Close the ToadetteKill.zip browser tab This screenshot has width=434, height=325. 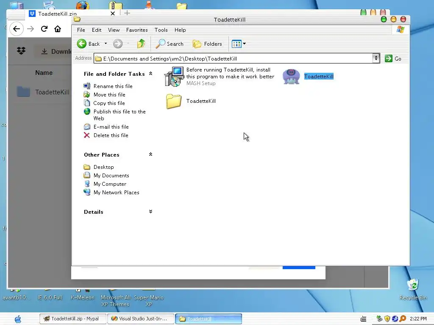(113, 13)
